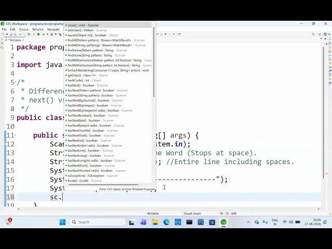
Task: Select hasNextBoolean() proposal
Action: click(x=108, y=115)
